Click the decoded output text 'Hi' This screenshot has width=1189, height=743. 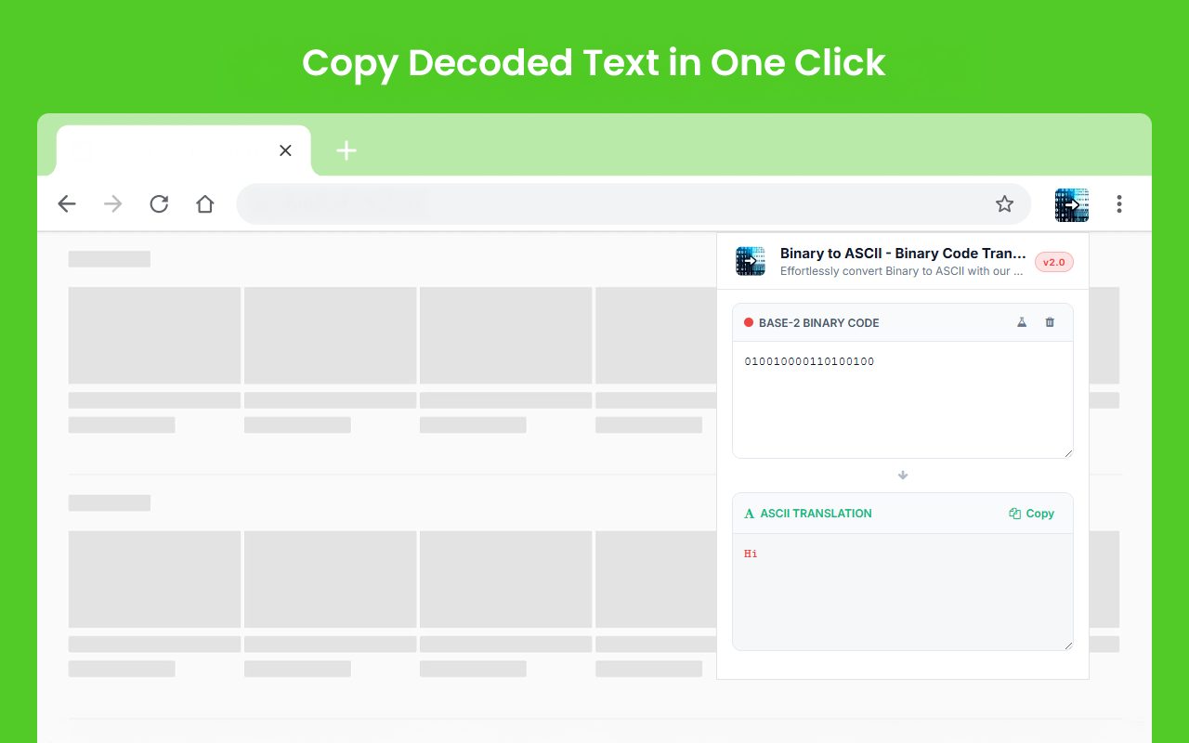[x=751, y=554]
